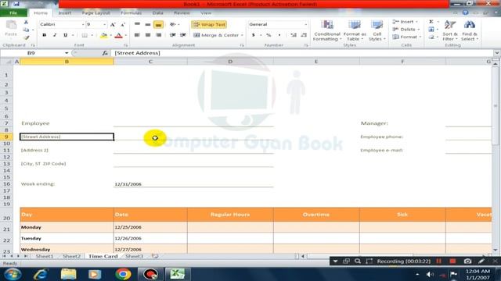Click the Orientation icon
The height and width of the screenshot is (281, 501).
(x=173, y=24)
